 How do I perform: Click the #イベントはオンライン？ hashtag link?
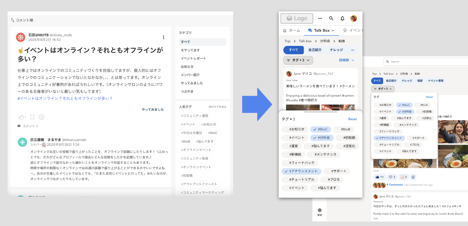[65, 98]
